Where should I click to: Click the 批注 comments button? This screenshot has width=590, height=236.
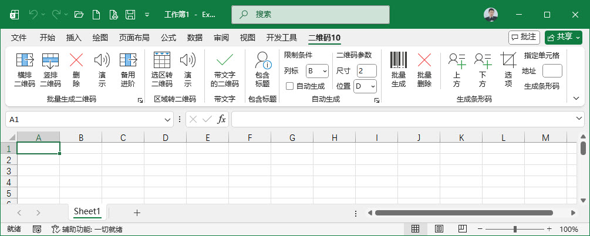click(524, 37)
